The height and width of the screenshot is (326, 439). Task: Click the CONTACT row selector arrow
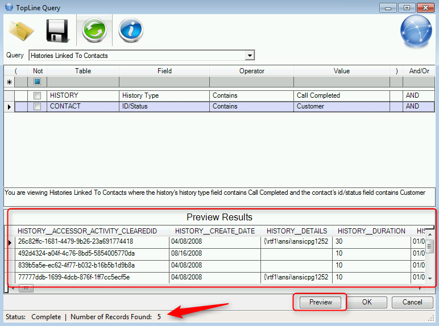coord(9,107)
